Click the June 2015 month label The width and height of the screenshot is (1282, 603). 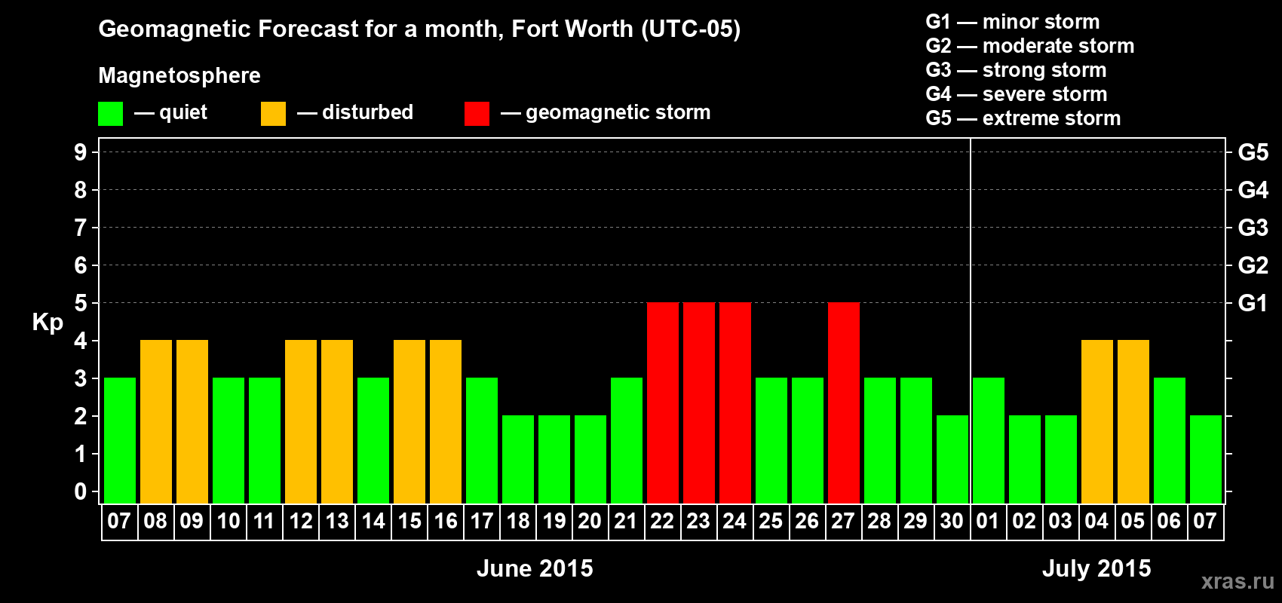point(535,568)
